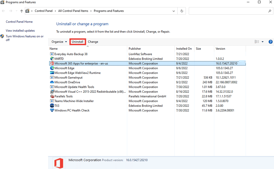Navigate to All Control Panel Items breadcrumb
The height and width of the screenshot is (169, 274).
(x=72, y=11)
